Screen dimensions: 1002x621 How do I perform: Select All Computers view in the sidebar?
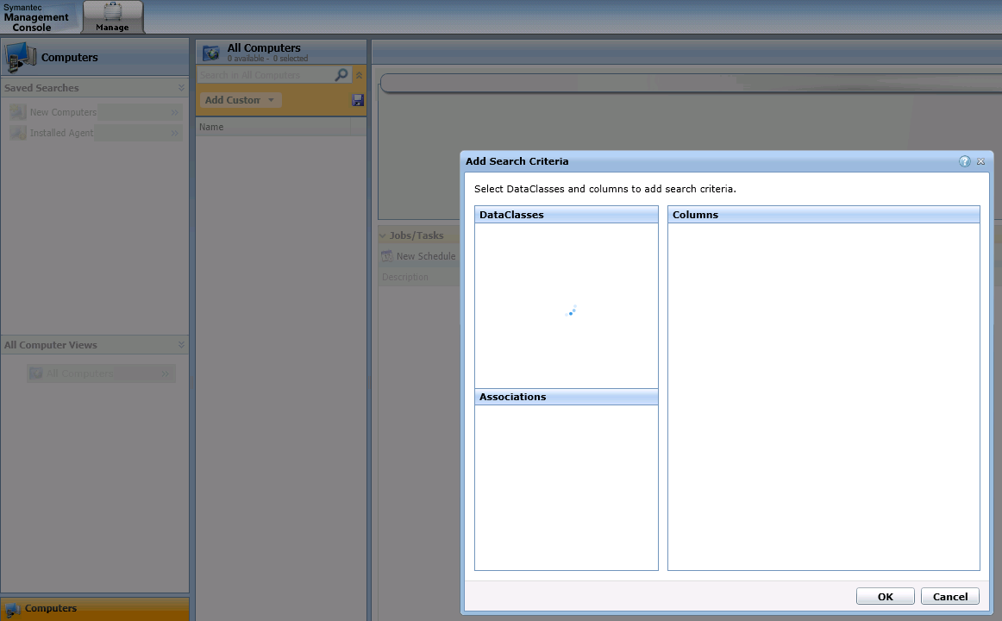[x=79, y=373]
